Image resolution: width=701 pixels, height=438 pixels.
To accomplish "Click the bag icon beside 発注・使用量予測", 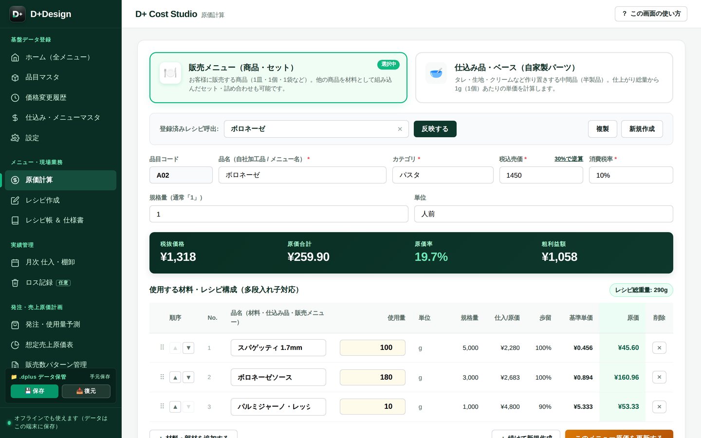I will click(x=15, y=325).
